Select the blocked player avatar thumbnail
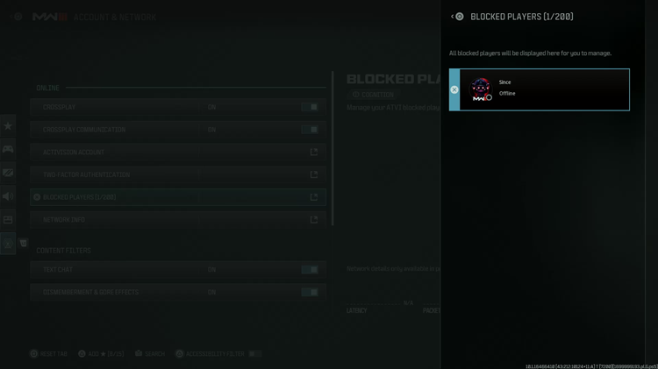This screenshot has width=658, height=369. (481, 89)
